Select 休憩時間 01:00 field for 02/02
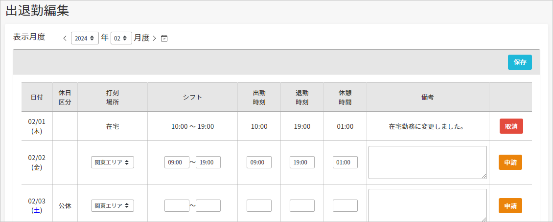Screen dimensions: 553x222 click(345, 162)
